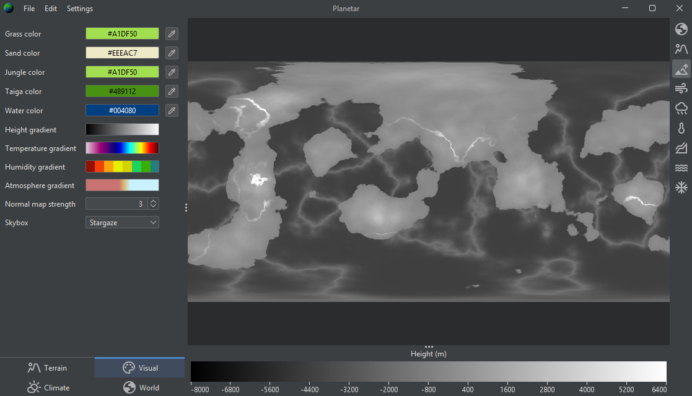Pick grass color with eyedropper

click(x=172, y=34)
